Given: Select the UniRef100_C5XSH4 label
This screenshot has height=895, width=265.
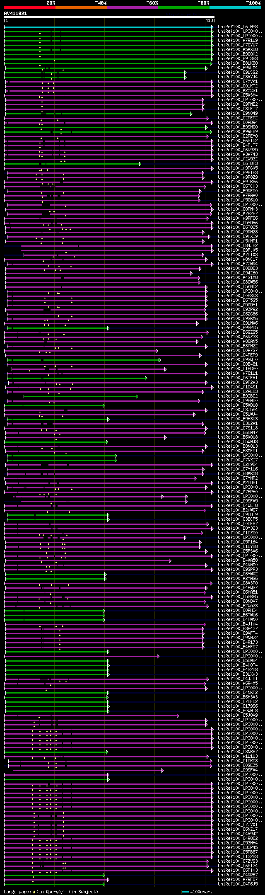Looking at the screenshot, I should (x=238, y=95).
